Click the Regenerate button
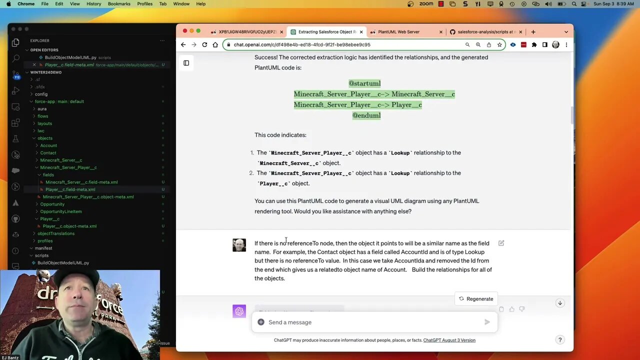 tap(476, 299)
